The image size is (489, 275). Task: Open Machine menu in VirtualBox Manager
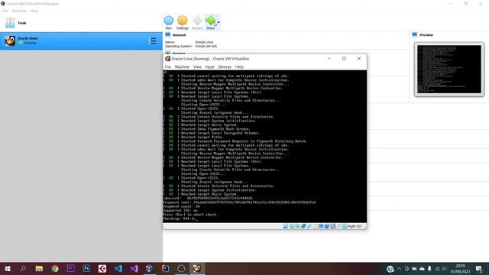(x=19, y=11)
